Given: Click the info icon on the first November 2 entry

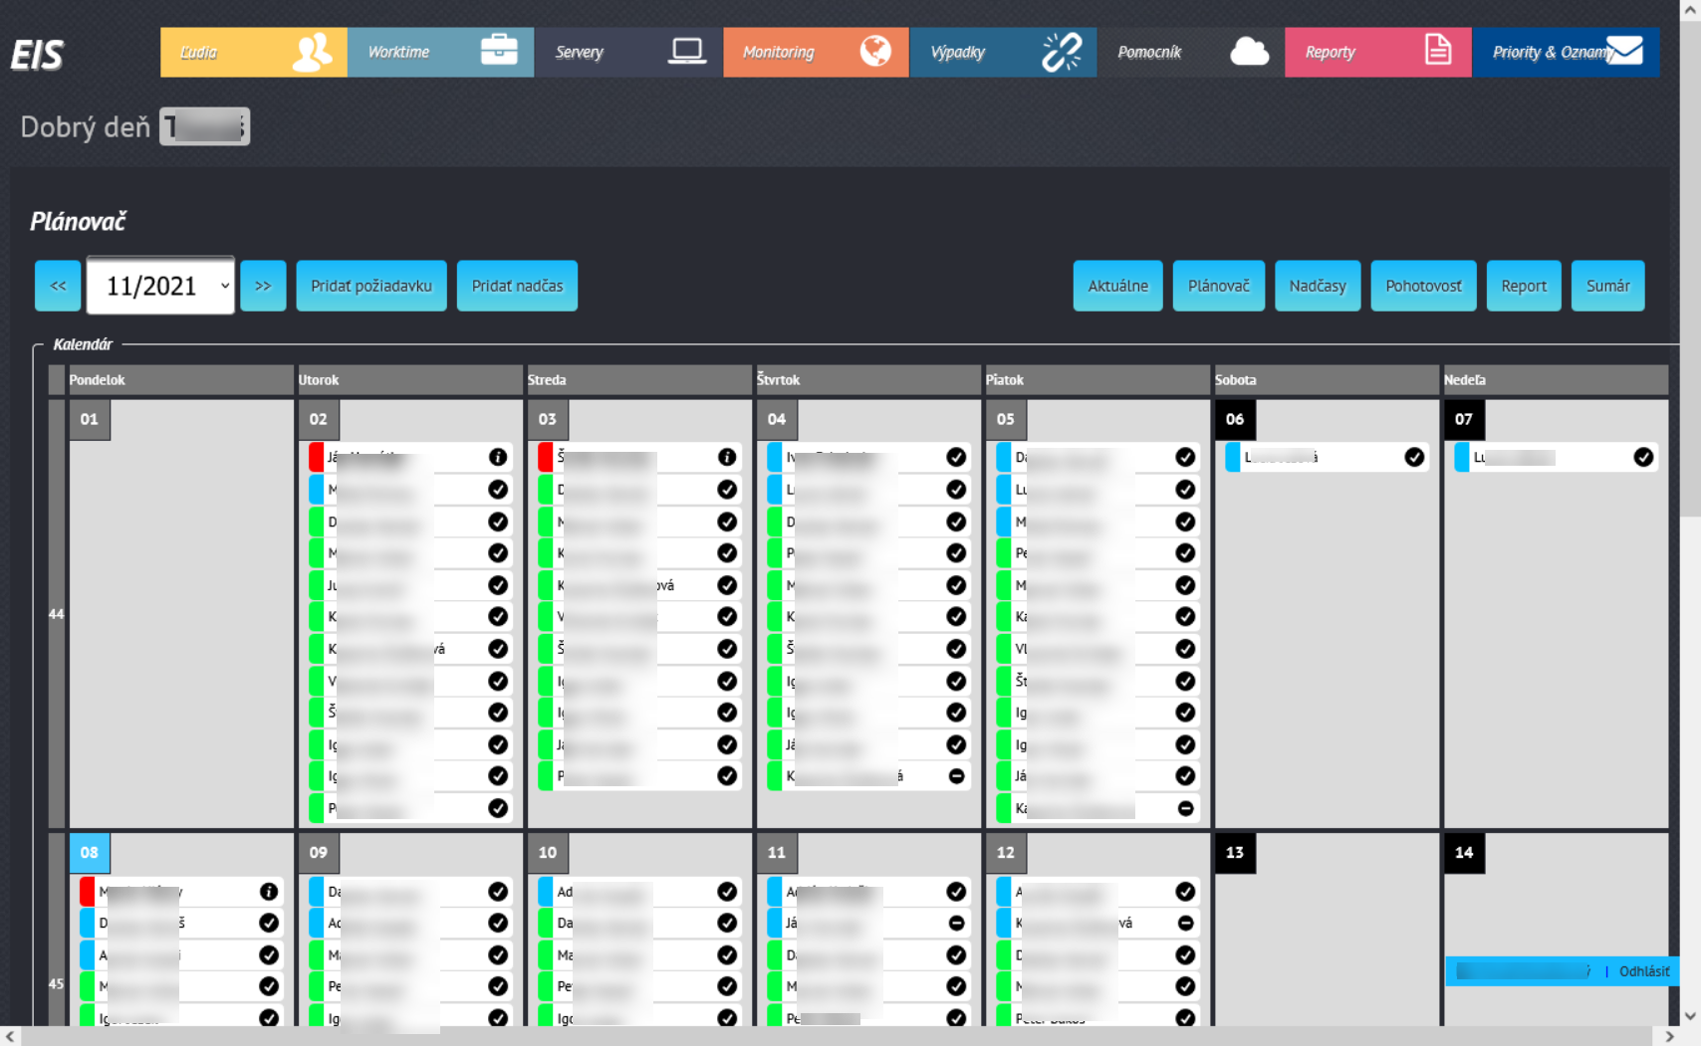Looking at the screenshot, I should (498, 458).
